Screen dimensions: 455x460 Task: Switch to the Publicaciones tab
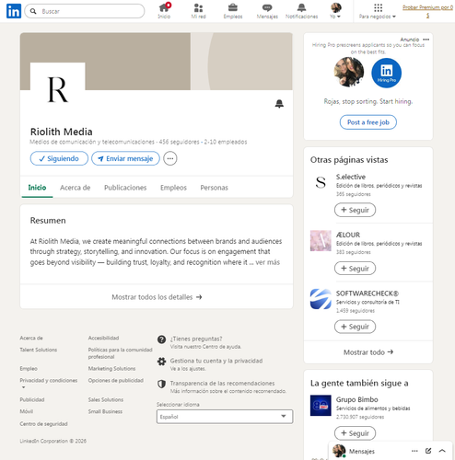click(x=125, y=188)
